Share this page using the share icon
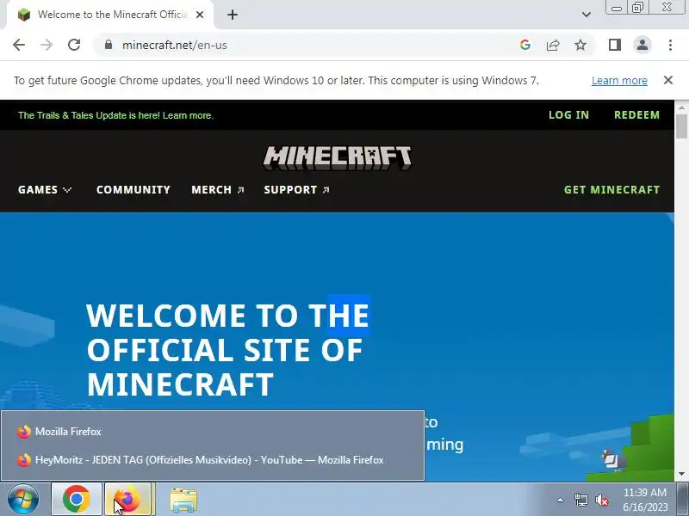 coord(553,45)
